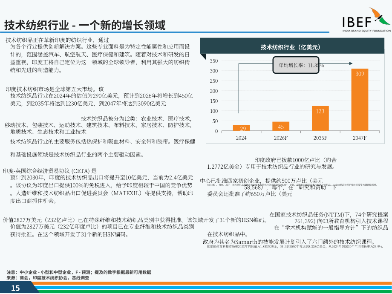Select the y-axis value 350
Screen dimensions: 392x294
(x=214, y=61)
